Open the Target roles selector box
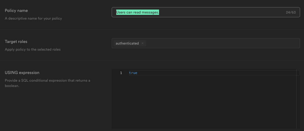Image resolution: width=304 pixels, height=131 pixels. pyautogui.click(x=206, y=43)
